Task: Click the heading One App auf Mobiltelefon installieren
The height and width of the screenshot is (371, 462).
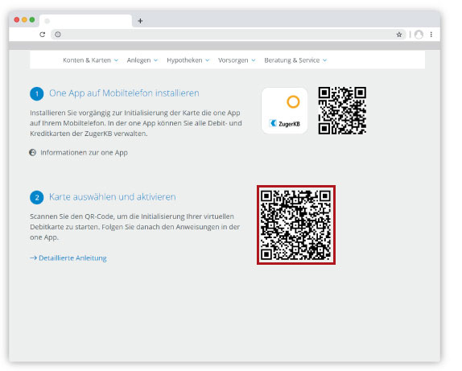Action: coord(124,93)
